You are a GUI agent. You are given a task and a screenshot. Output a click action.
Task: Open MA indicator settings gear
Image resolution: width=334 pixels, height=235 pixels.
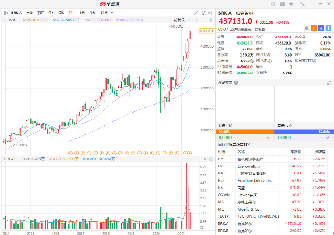coord(211,20)
